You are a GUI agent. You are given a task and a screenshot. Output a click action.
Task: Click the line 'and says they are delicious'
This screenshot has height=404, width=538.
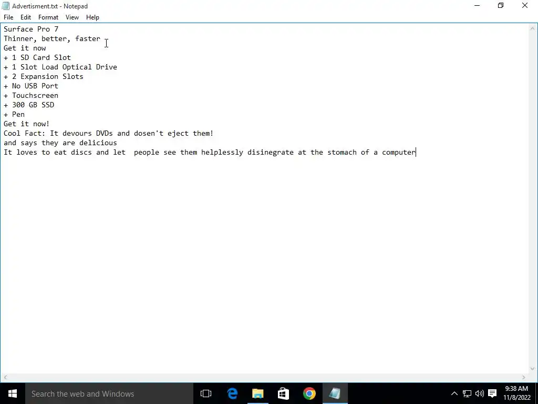[60, 143]
